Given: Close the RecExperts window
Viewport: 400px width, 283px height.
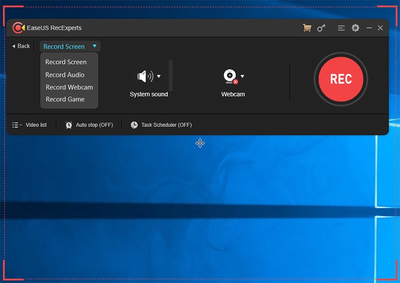Looking at the screenshot, I should (x=380, y=28).
